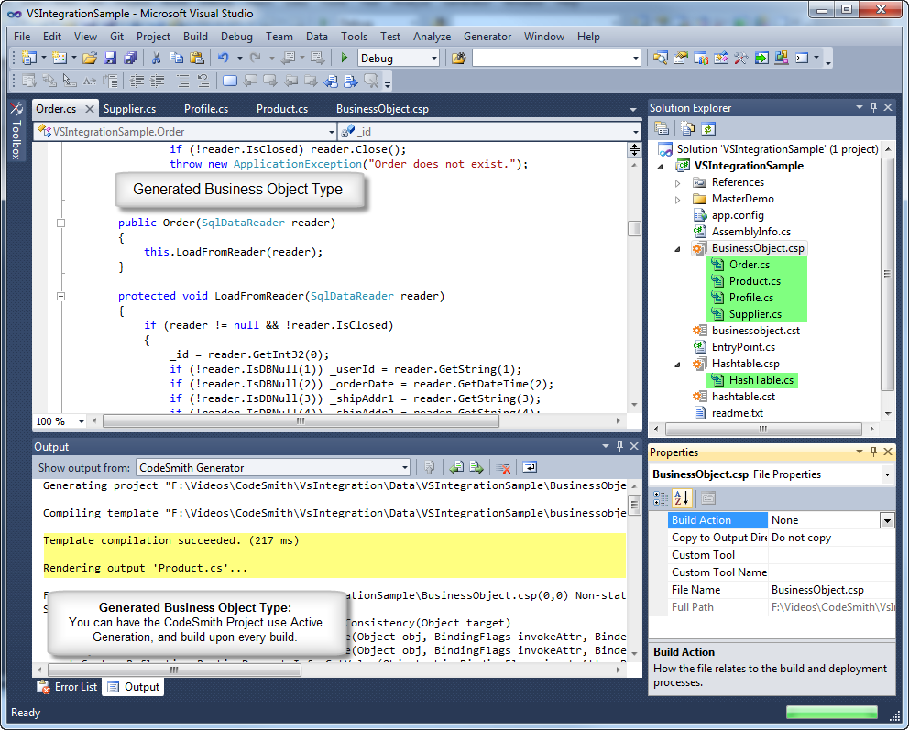Switch to the Product.cs editor tab

(281, 109)
